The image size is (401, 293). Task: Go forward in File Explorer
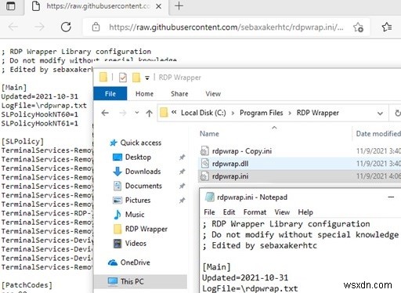tap(122, 113)
